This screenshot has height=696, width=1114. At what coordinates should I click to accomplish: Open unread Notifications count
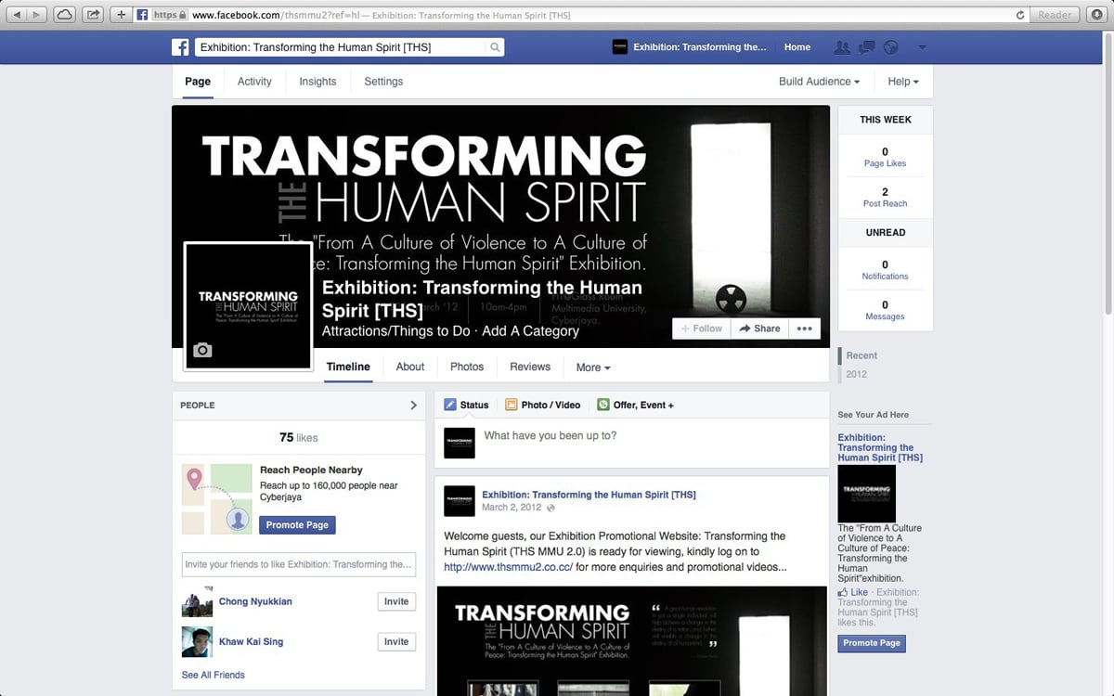pos(885,270)
